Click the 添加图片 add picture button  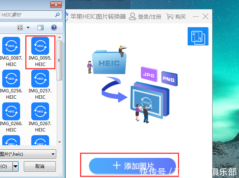pyautogui.click(x=132, y=166)
